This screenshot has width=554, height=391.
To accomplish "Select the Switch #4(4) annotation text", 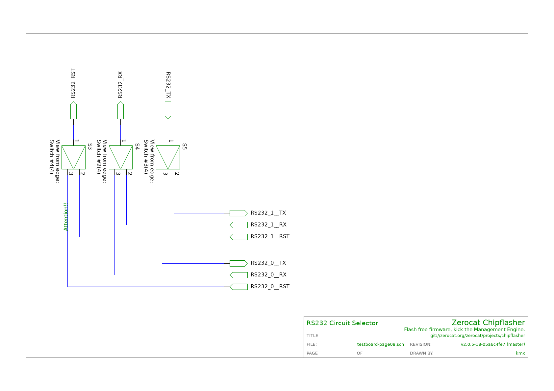I will pyautogui.click(x=52, y=157).
